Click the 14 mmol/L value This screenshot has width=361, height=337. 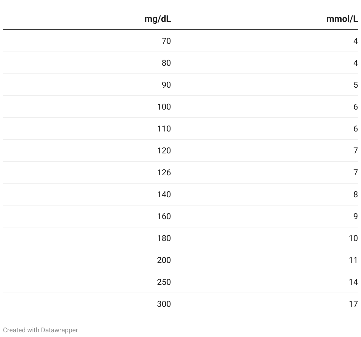point(353,282)
